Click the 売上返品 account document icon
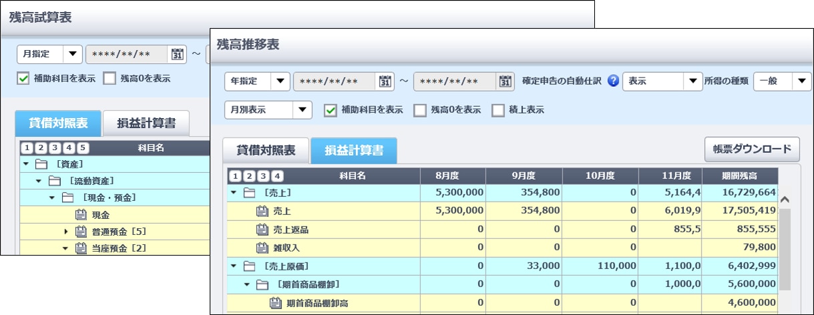The width and height of the screenshot is (814, 315). [x=262, y=230]
